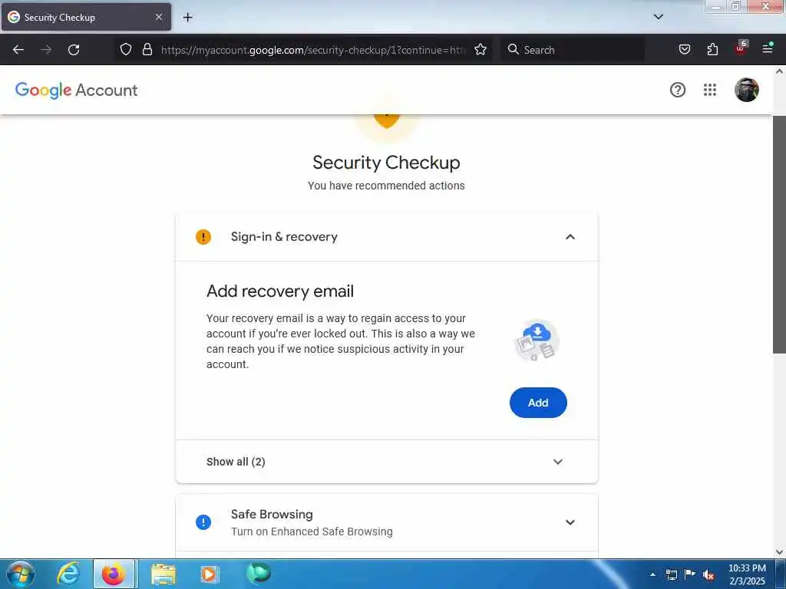Open the Firefox Extensions puzzle icon
Image resolution: width=786 pixels, height=589 pixels.
(x=712, y=50)
